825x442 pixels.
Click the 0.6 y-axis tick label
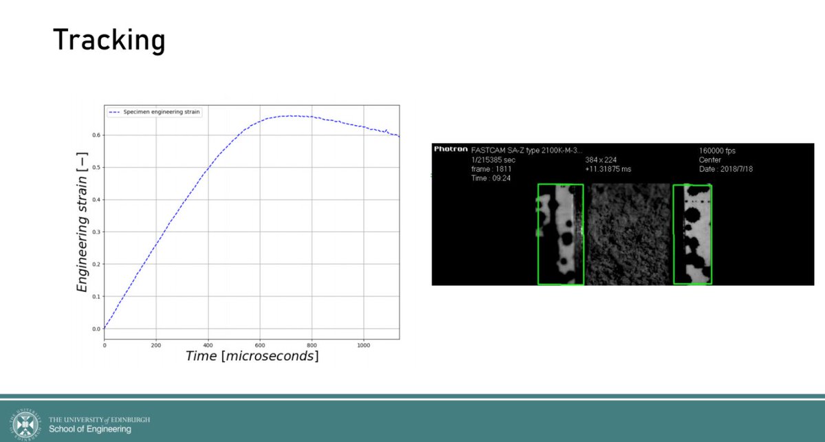[x=96, y=135]
